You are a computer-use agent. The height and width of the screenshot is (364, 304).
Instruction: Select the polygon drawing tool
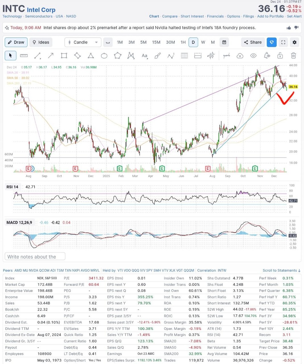point(117,56)
